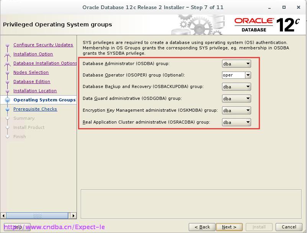Click the Configure Security Updates step bullet
Screen dimensions: 307x233
(7, 45)
